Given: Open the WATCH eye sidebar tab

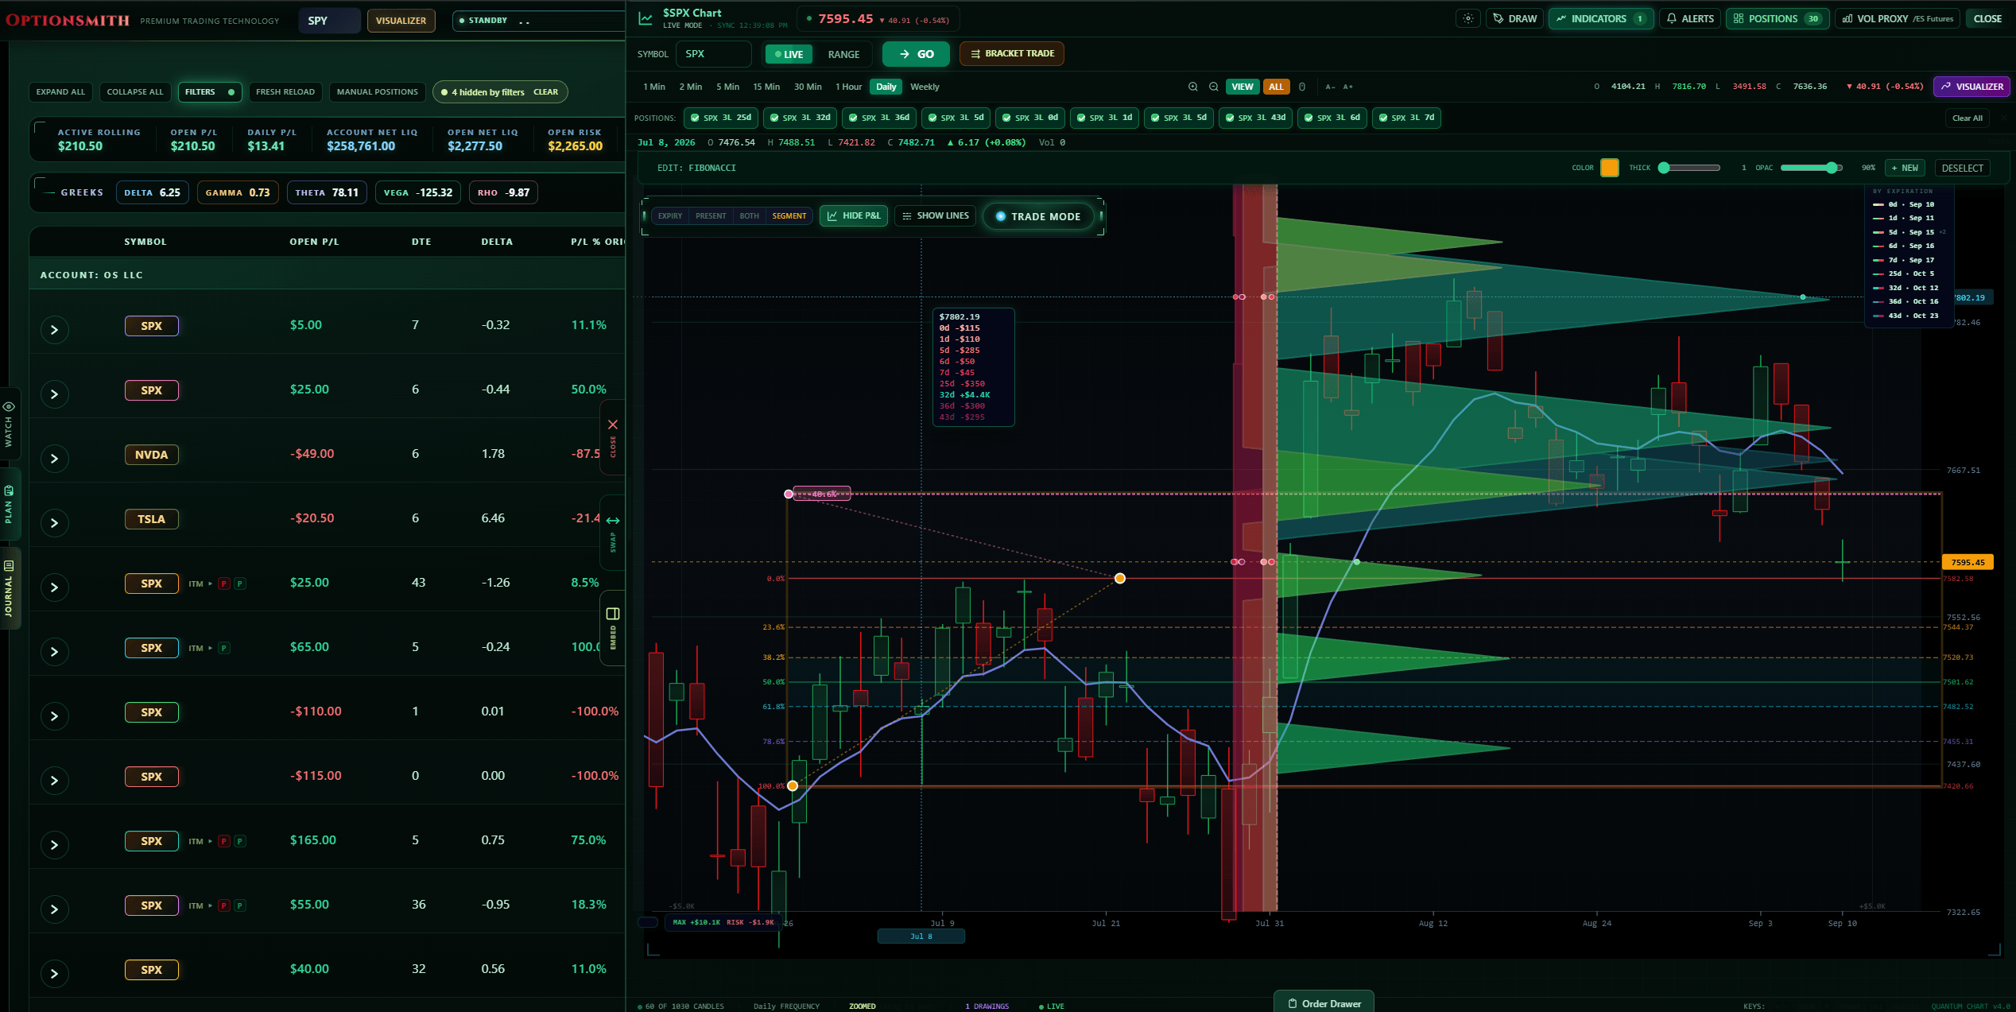Looking at the screenshot, I should click(9, 425).
